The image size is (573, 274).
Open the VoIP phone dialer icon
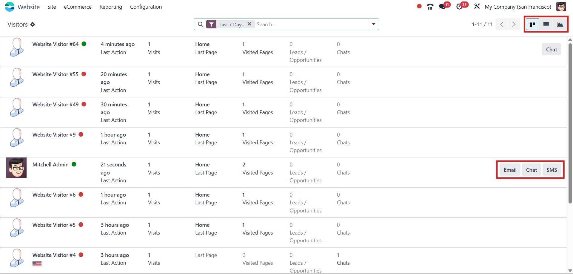pyautogui.click(x=430, y=7)
